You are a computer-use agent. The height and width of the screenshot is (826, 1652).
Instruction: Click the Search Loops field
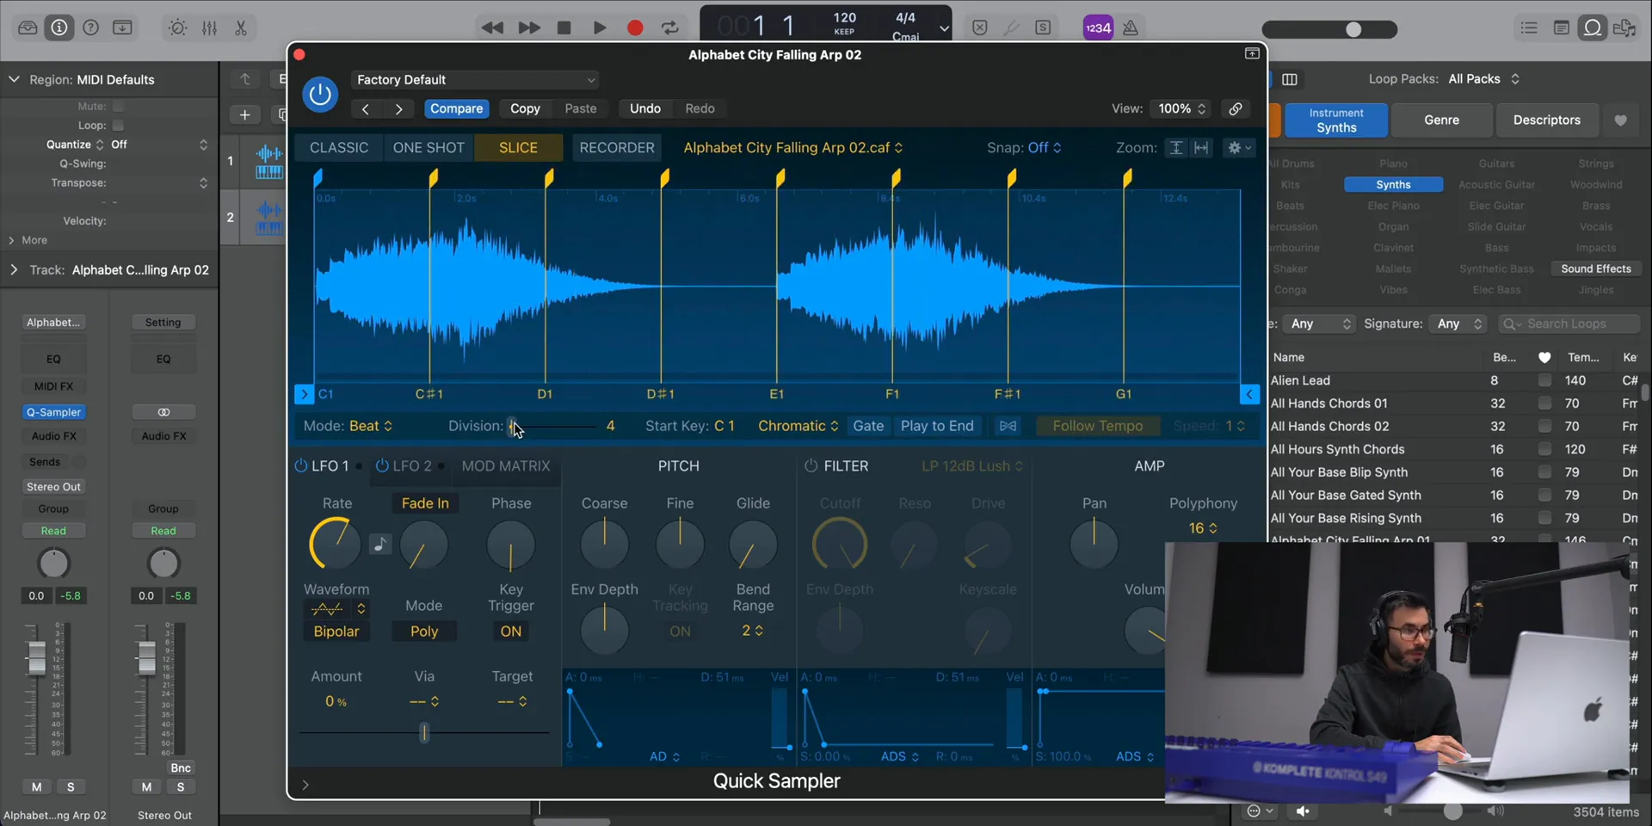point(1569,324)
